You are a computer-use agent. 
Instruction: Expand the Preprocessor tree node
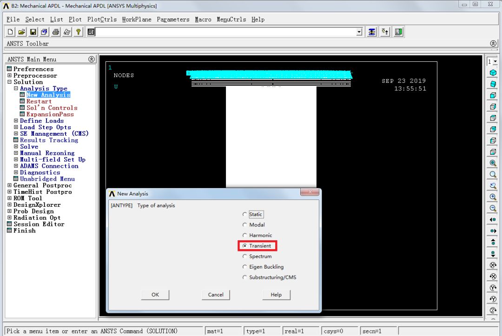click(x=10, y=76)
